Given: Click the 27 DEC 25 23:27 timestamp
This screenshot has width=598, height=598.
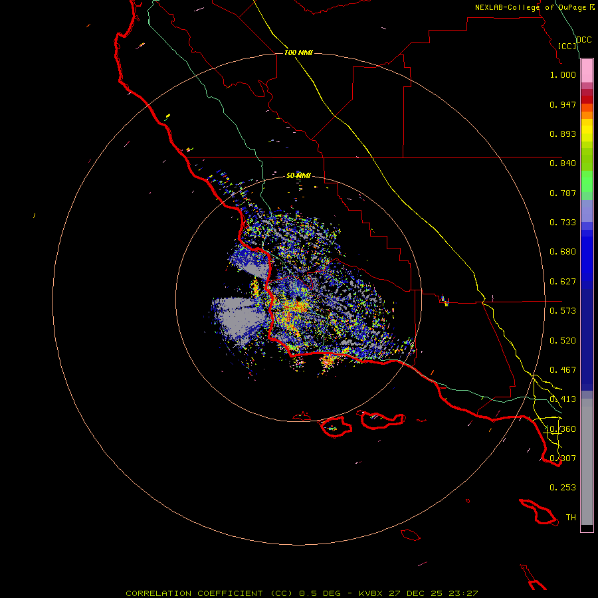Looking at the screenshot, I should (433, 593).
